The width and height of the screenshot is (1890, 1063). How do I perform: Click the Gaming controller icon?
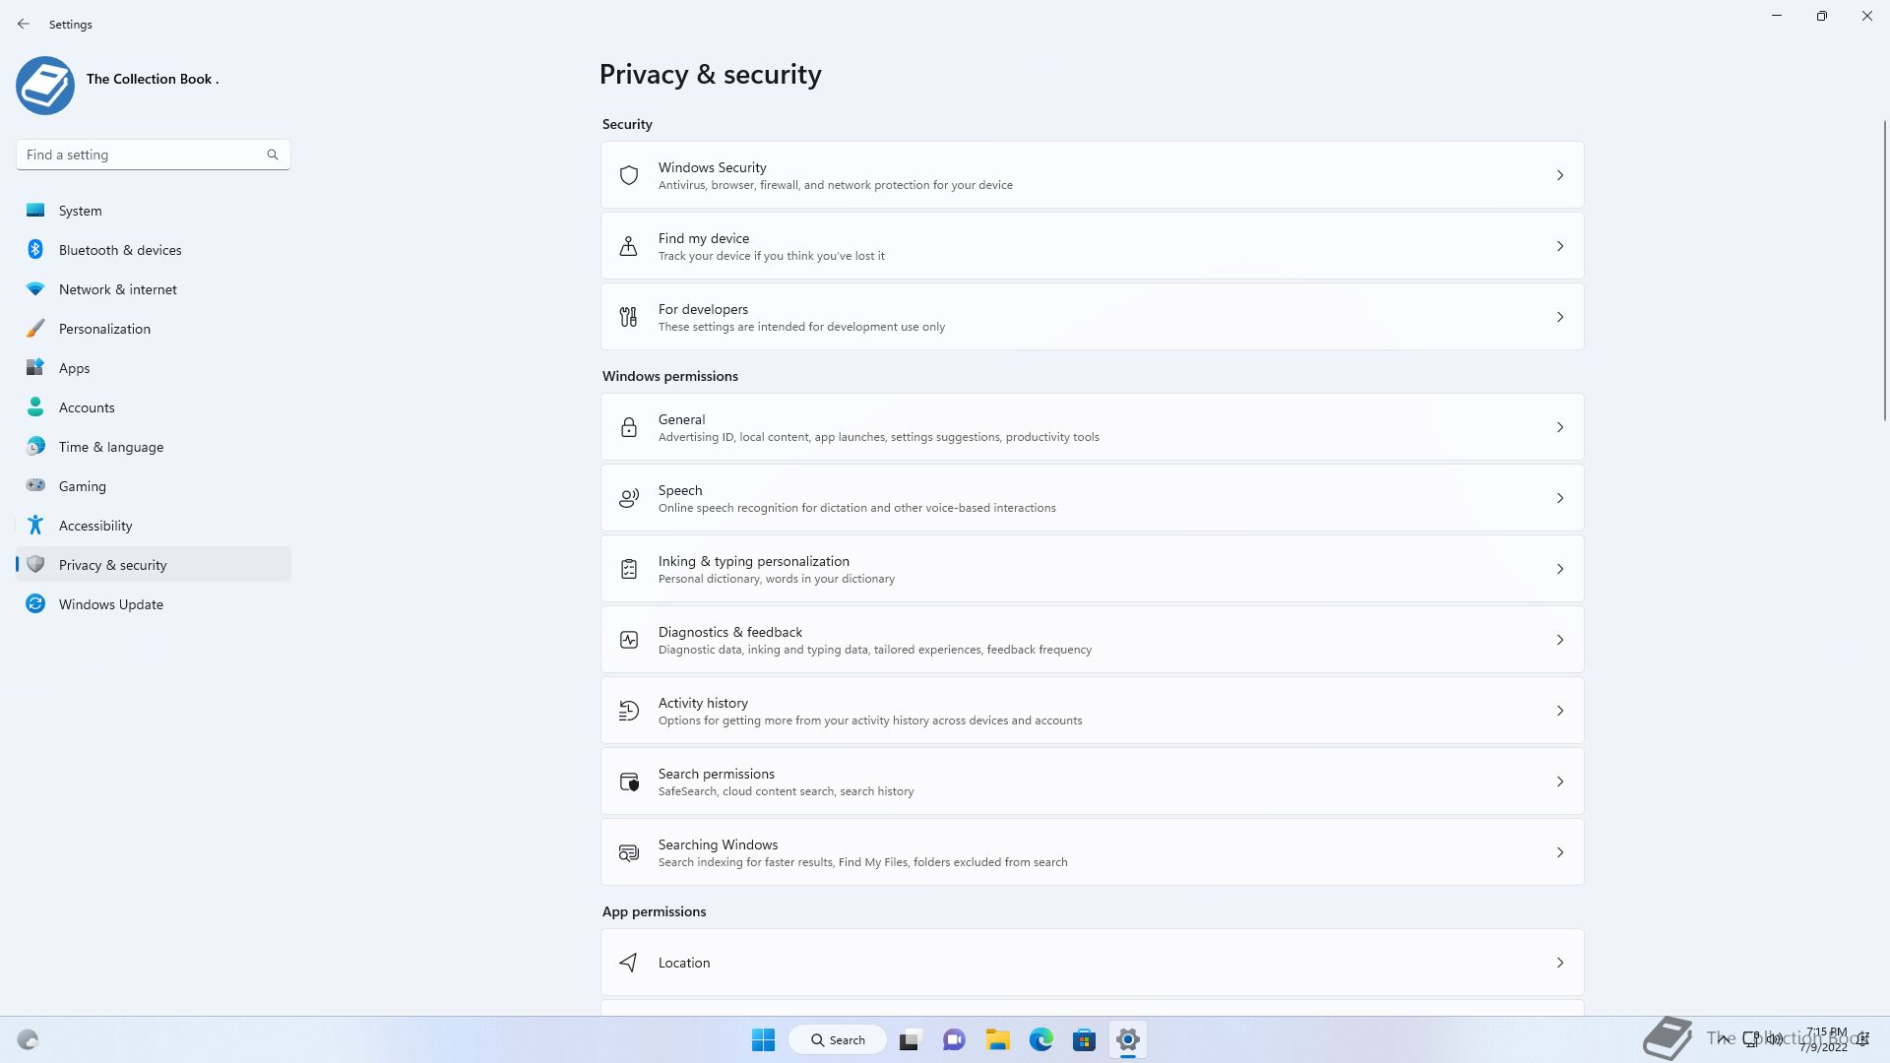pyautogui.click(x=35, y=485)
